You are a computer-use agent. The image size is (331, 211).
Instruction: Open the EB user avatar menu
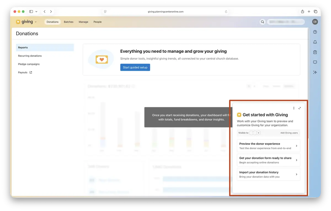point(315,22)
